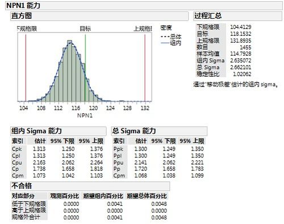This screenshot has height=224, width=284.
Task: Click 95% 上限 header in 总 Sigma table
Action: 192,141
